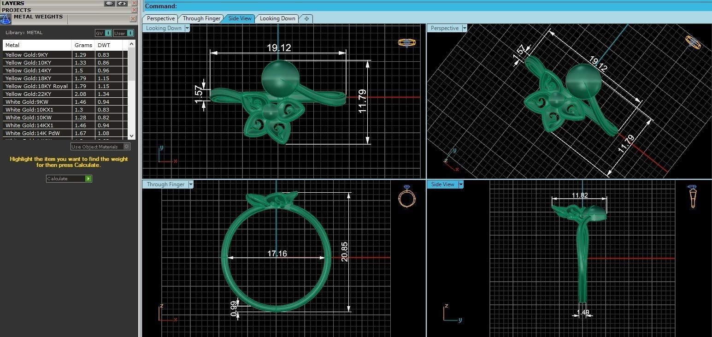Viewport: 712px width, 337px height.
Task: Click the ring icon in Through Finger viewport
Action: coord(407,197)
